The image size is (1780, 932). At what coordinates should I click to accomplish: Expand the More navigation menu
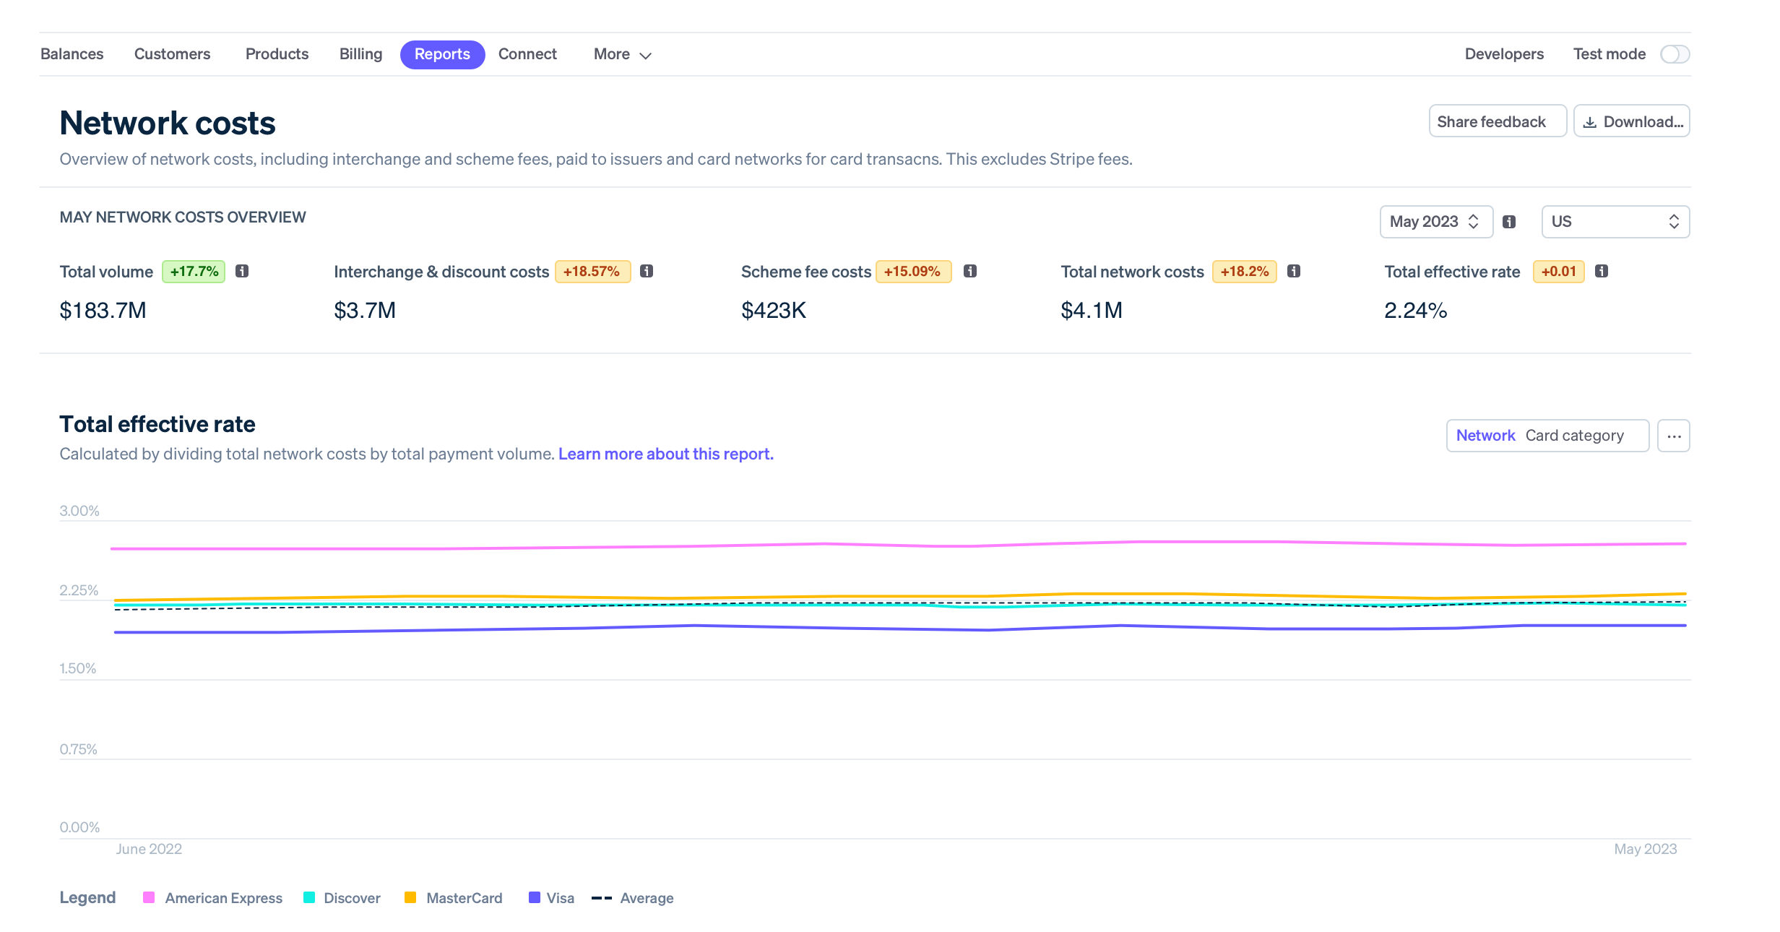[621, 53]
